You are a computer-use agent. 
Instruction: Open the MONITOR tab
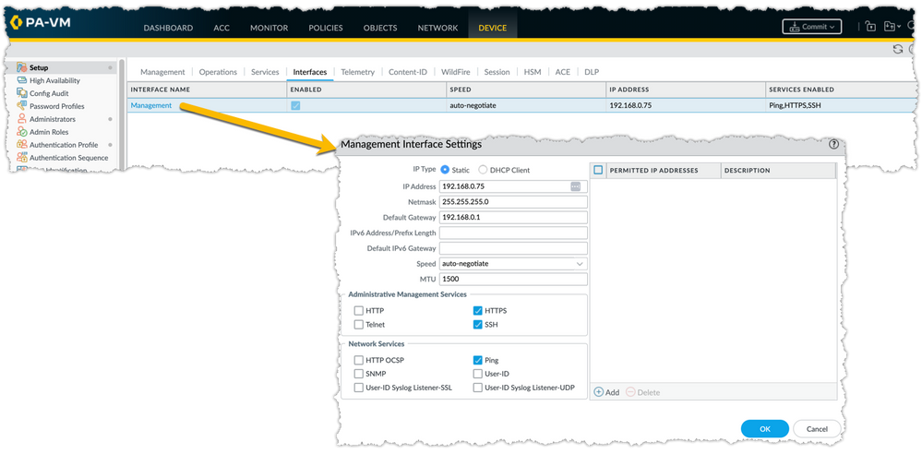click(269, 28)
